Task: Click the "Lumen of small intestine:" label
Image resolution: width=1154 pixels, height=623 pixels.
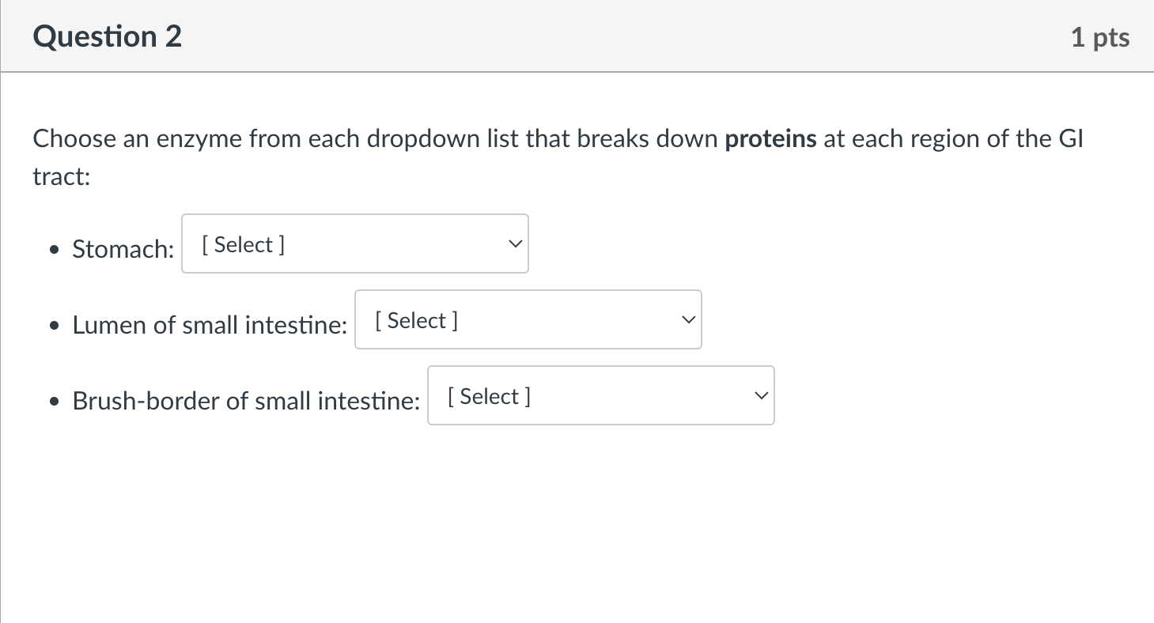Action: coord(210,326)
